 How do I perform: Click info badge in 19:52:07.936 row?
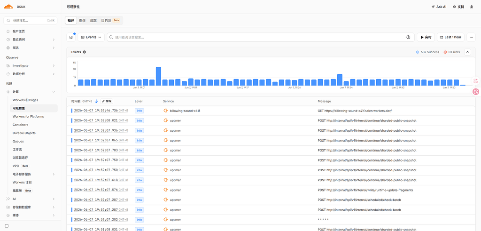coord(139,130)
